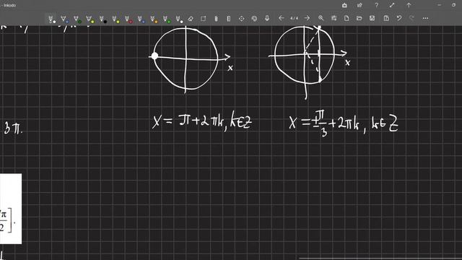Go to previous page arrow
Screen dimensions: 462x260
[281, 18]
